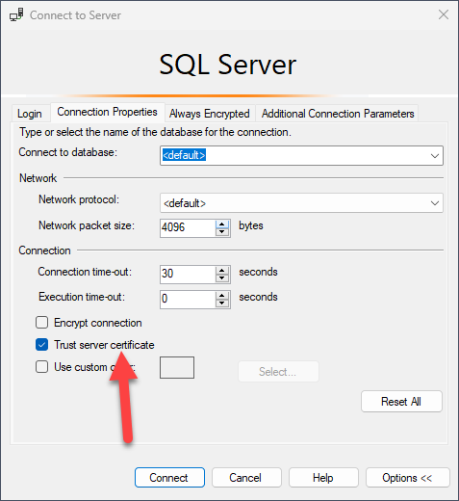Viewport: 459px width, 501px height.
Task: Open the Always Encrypted tab
Action: pyautogui.click(x=210, y=114)
